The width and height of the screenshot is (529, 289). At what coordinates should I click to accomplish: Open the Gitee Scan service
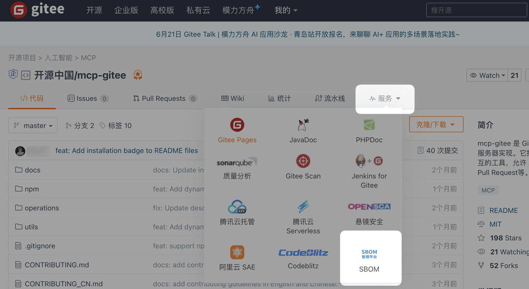(x=303, y=167)
